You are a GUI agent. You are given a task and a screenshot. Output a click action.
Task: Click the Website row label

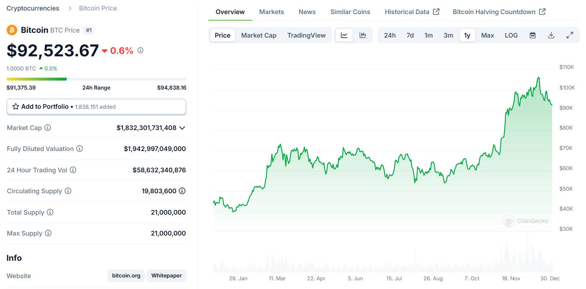tap(19, 276)
